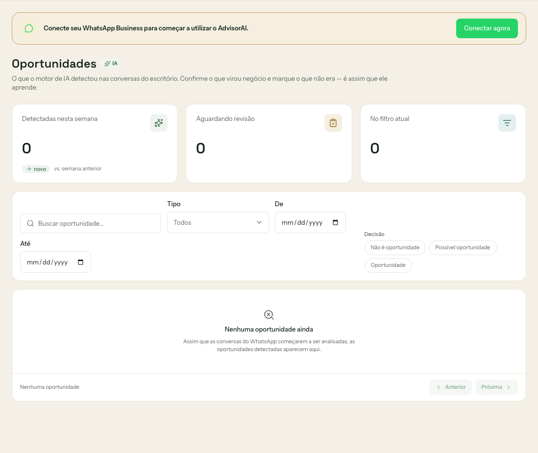Click the Nenhuma oportunidade ainda message
The width and height of the screenshot is (538, 453).
[x=269, y=329]
